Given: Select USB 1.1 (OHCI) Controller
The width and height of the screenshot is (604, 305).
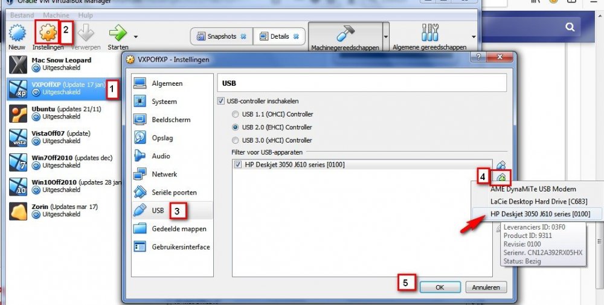Looking at the screenshot, I should 235,114.
